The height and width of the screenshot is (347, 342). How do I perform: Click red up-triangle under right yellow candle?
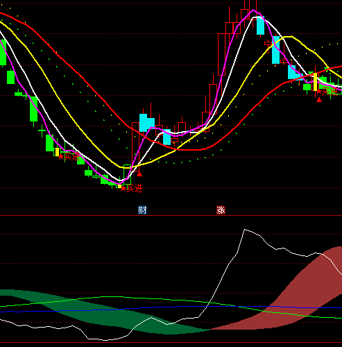(319, 100)
